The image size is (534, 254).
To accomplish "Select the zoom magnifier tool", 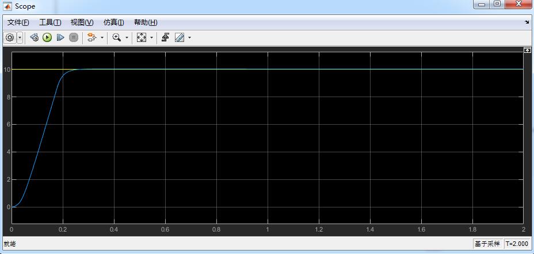I will click(x=117, y=37).
